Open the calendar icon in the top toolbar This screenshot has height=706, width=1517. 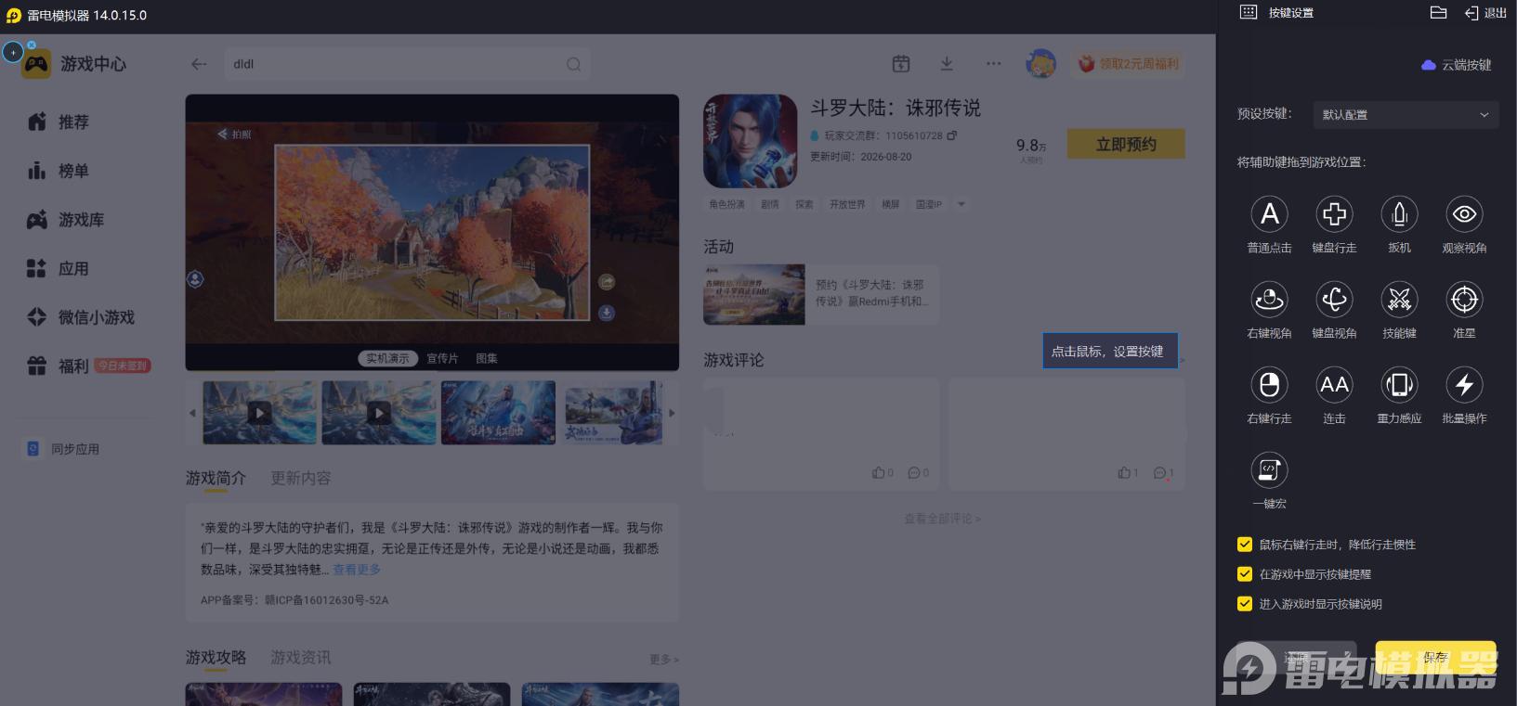[x=901, y=63]
